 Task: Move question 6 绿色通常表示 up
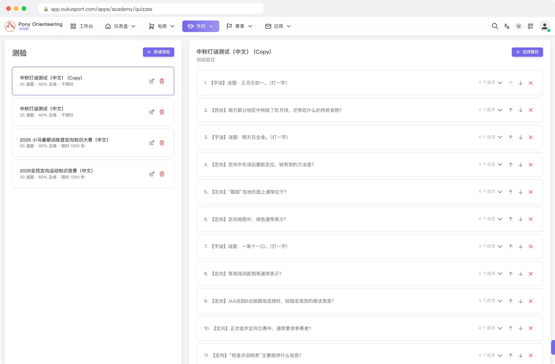click(x=511, y=219)
